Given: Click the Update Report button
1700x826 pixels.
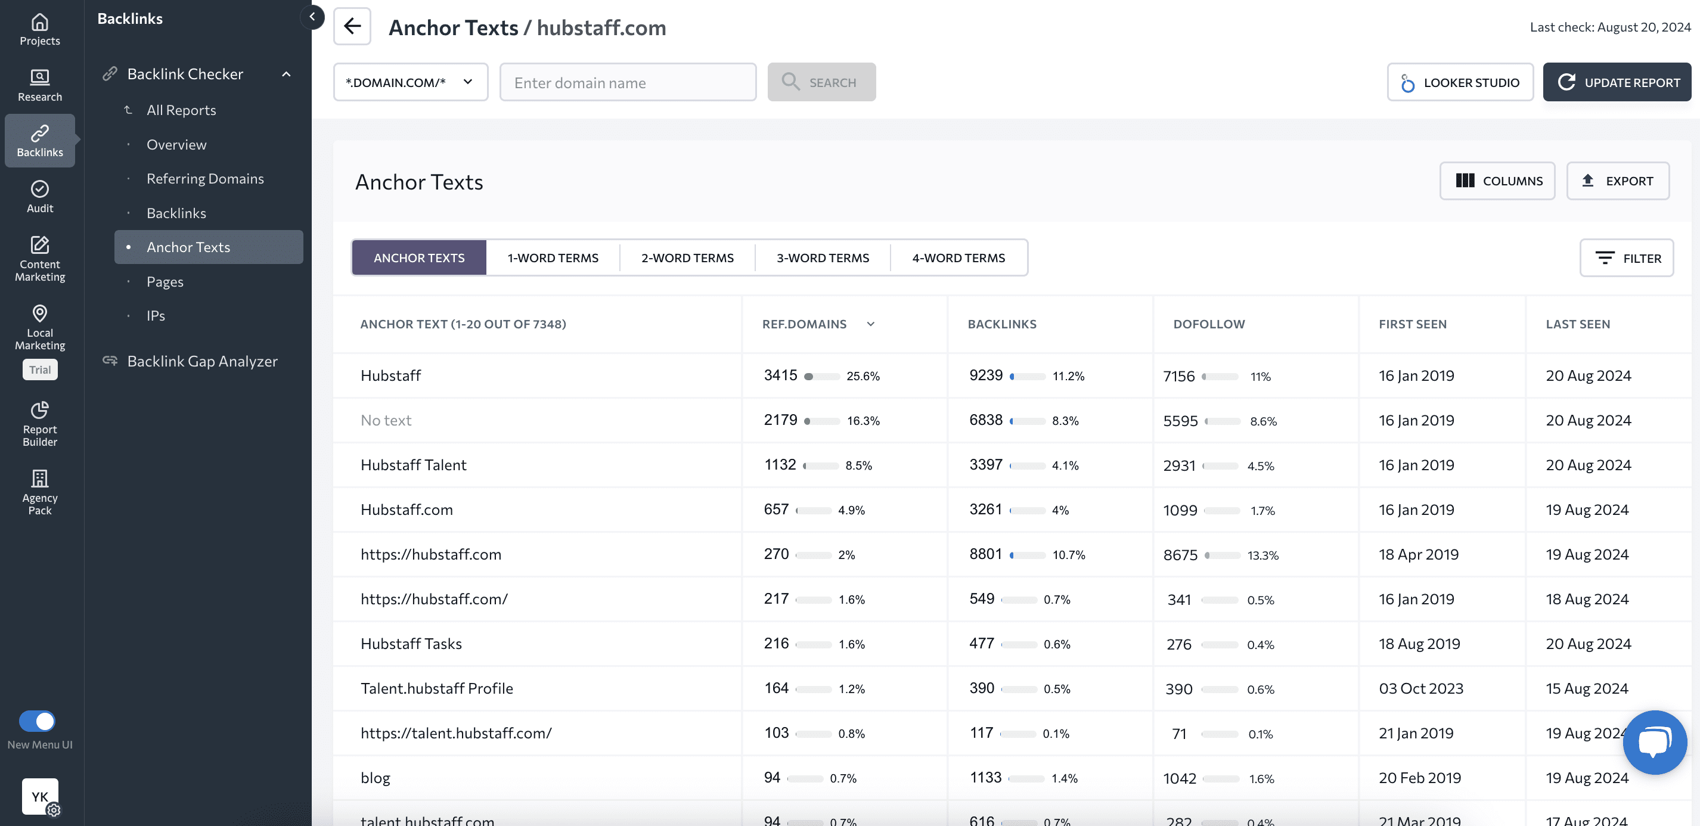Looking at the screenshot, I should tap(1617, 82).
